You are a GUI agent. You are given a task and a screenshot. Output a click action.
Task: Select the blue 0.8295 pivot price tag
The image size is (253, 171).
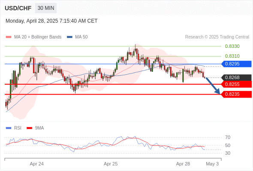[236, 64]
